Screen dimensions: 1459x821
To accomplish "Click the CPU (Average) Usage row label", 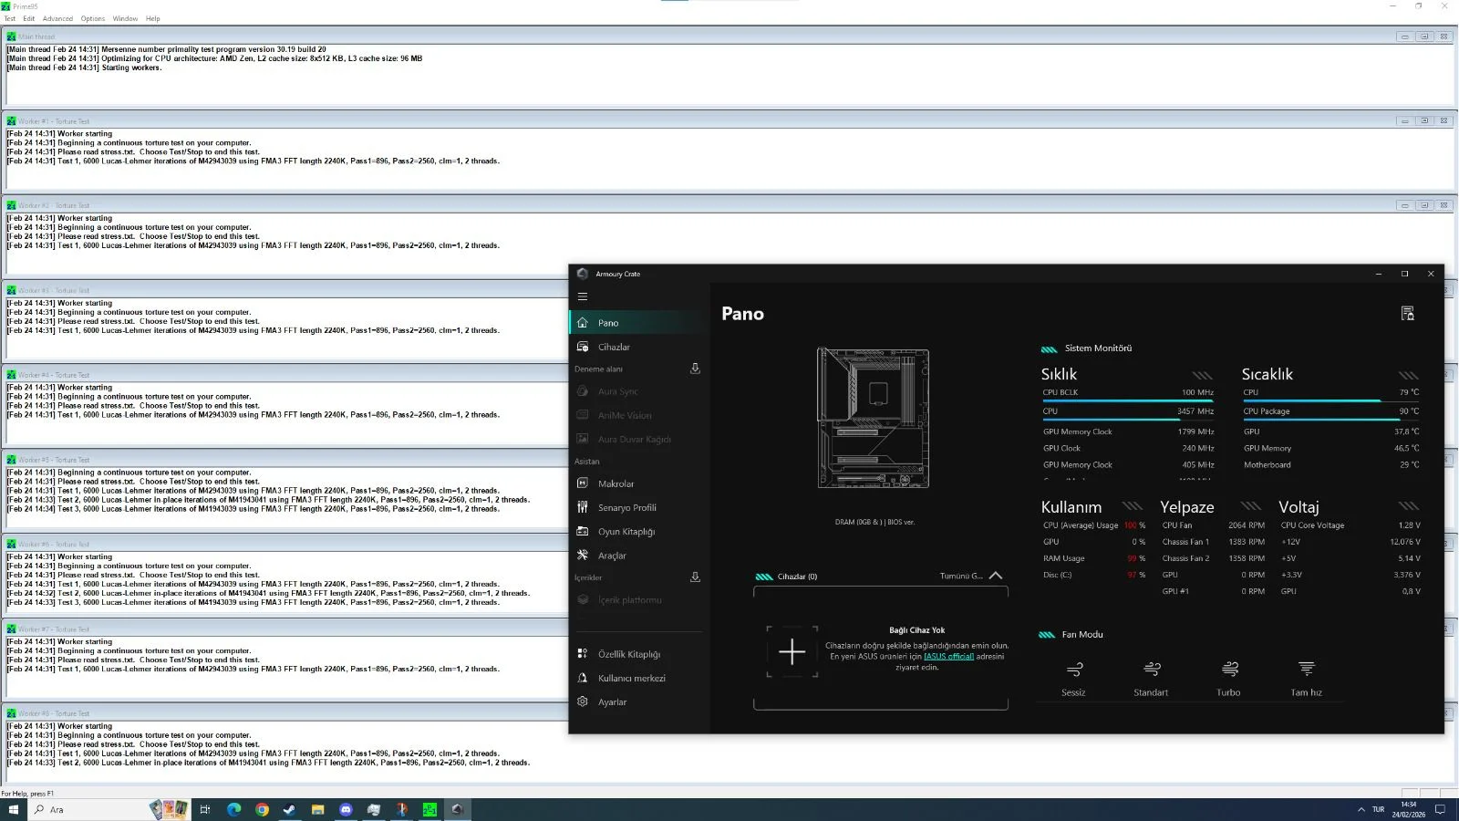I will tap(1081, 525).
